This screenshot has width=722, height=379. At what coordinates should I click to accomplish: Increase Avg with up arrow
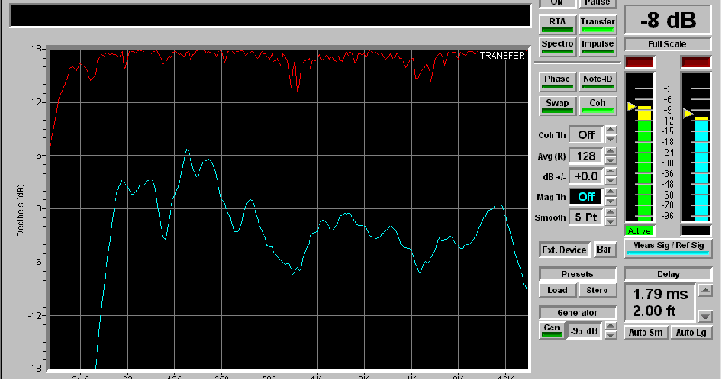(611, 151)
